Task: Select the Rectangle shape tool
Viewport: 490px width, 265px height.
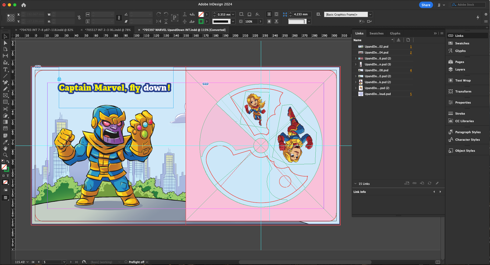Action: click(5, 102)
